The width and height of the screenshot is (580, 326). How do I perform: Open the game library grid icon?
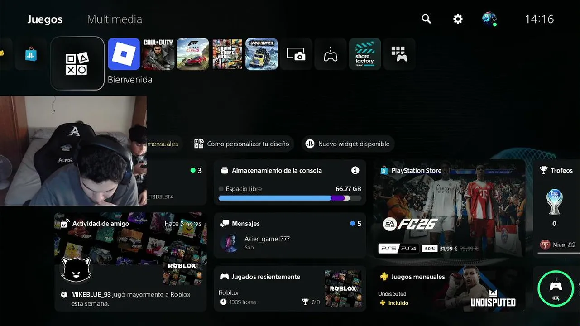coord(399,54)
